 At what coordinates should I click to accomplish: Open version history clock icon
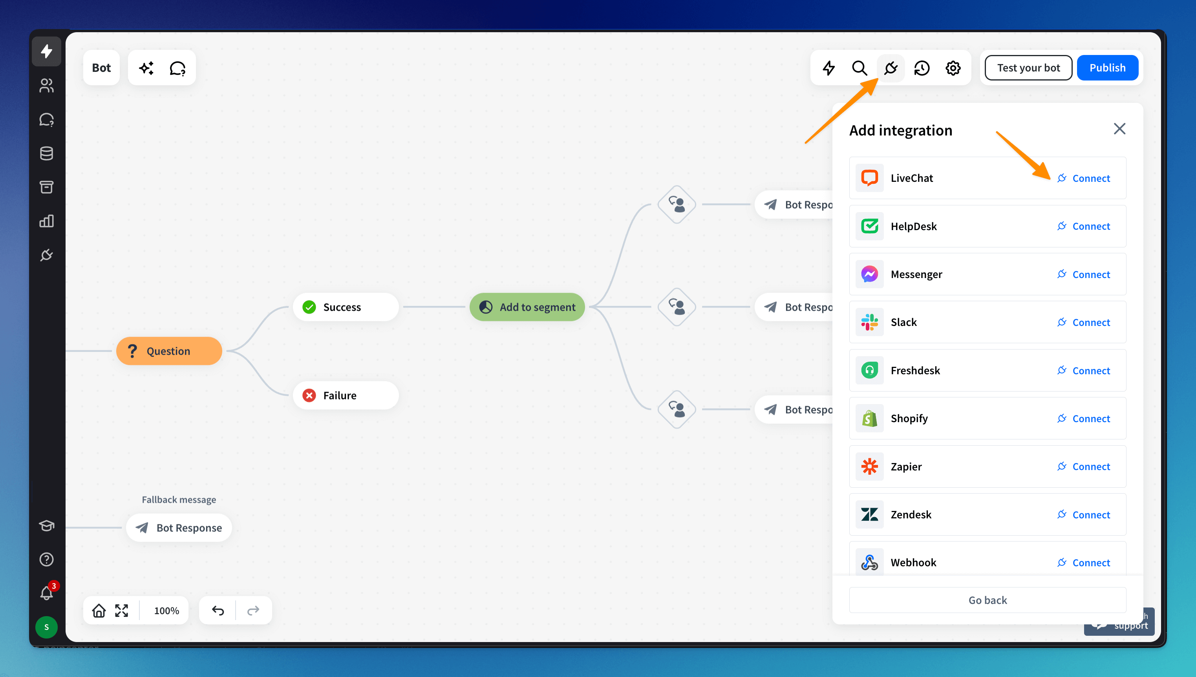[921, 68]
